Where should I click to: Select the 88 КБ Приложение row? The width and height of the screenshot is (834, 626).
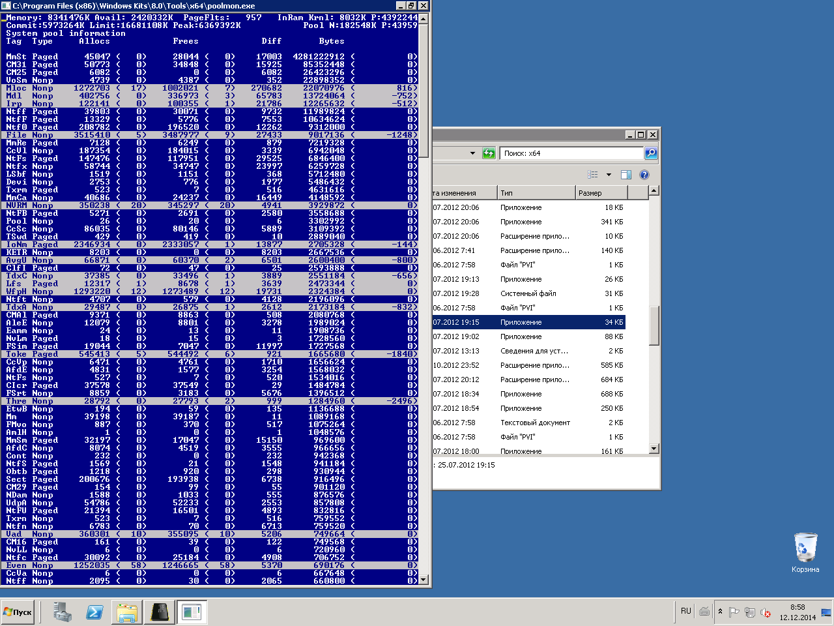click(529, 336)
